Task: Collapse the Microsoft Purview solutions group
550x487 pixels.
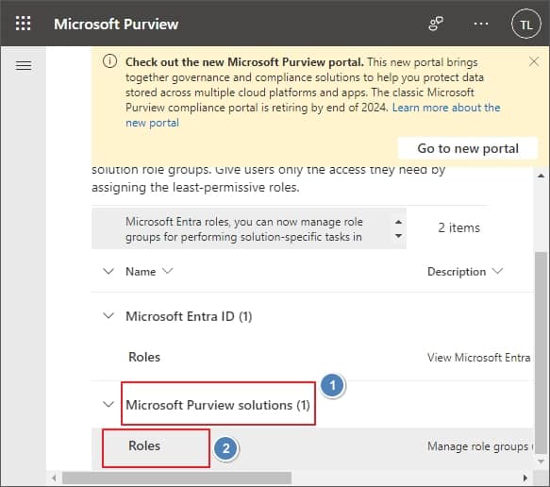Action: [x=108, y=404]
